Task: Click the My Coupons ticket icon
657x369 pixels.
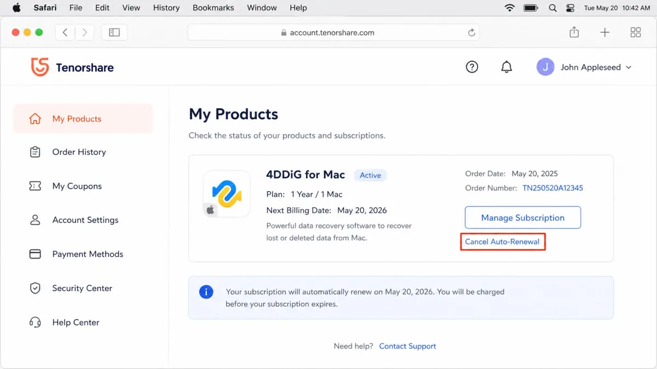Action: click(x=35, y=186)
